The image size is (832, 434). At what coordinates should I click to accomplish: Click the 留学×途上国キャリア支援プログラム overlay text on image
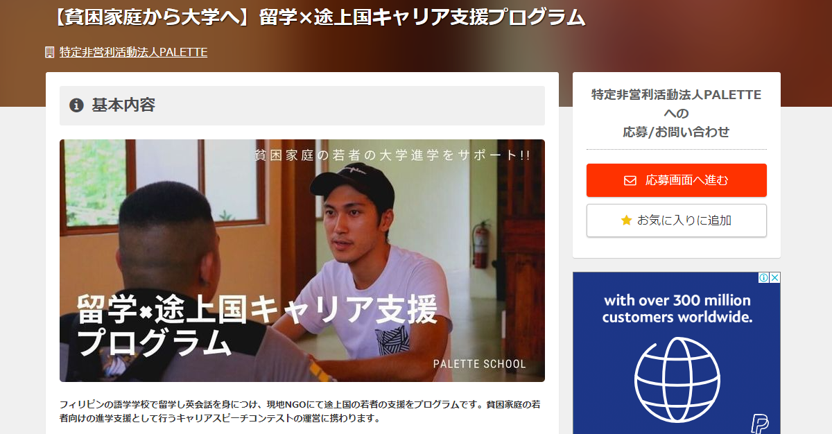coord(258,324)
